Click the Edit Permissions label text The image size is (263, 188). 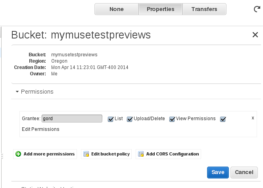tap(40, 129)
